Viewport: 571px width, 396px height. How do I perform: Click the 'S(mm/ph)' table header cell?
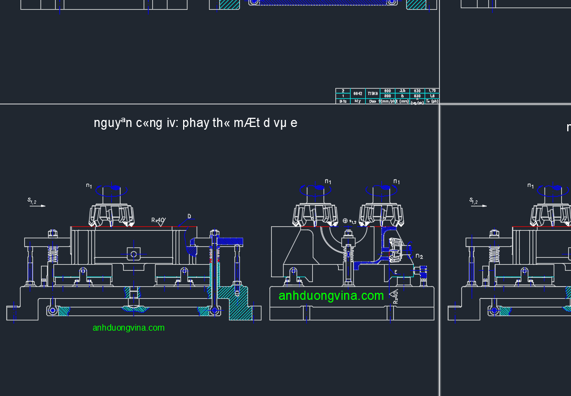tap(387, 101)
